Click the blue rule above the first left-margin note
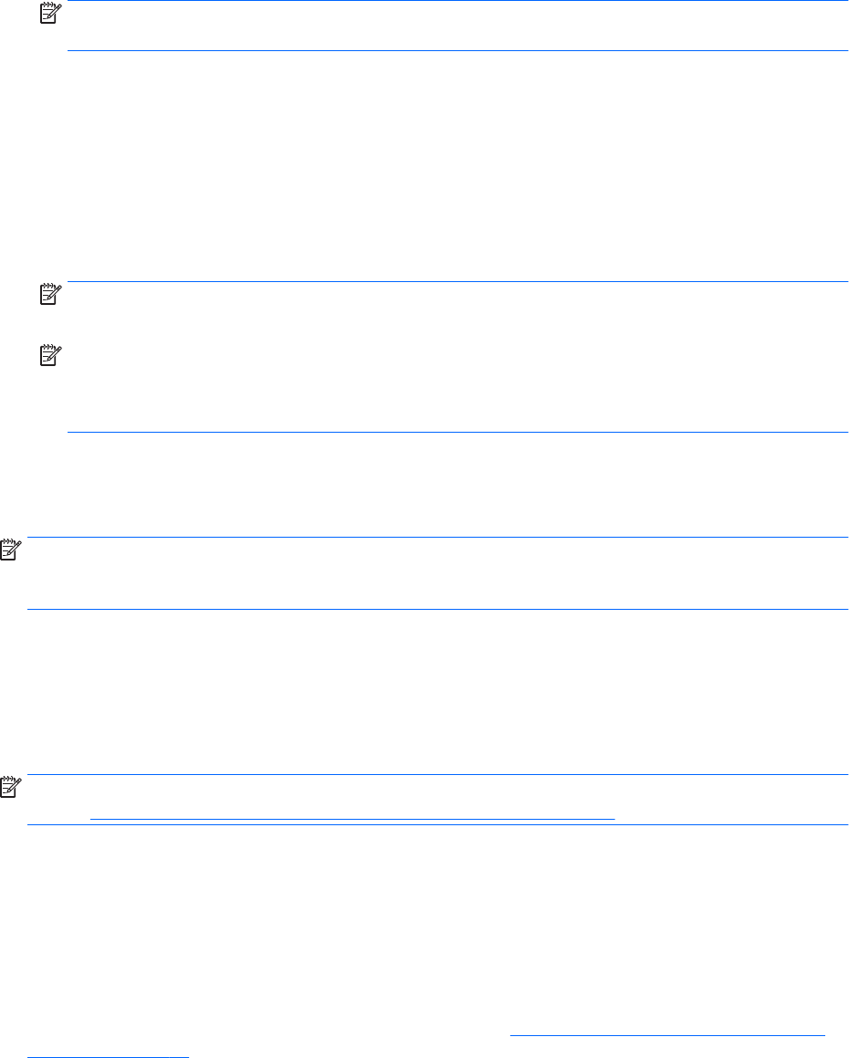This screenshot has width=849, height=1058. pyautogui.click(x=438, y=538)
